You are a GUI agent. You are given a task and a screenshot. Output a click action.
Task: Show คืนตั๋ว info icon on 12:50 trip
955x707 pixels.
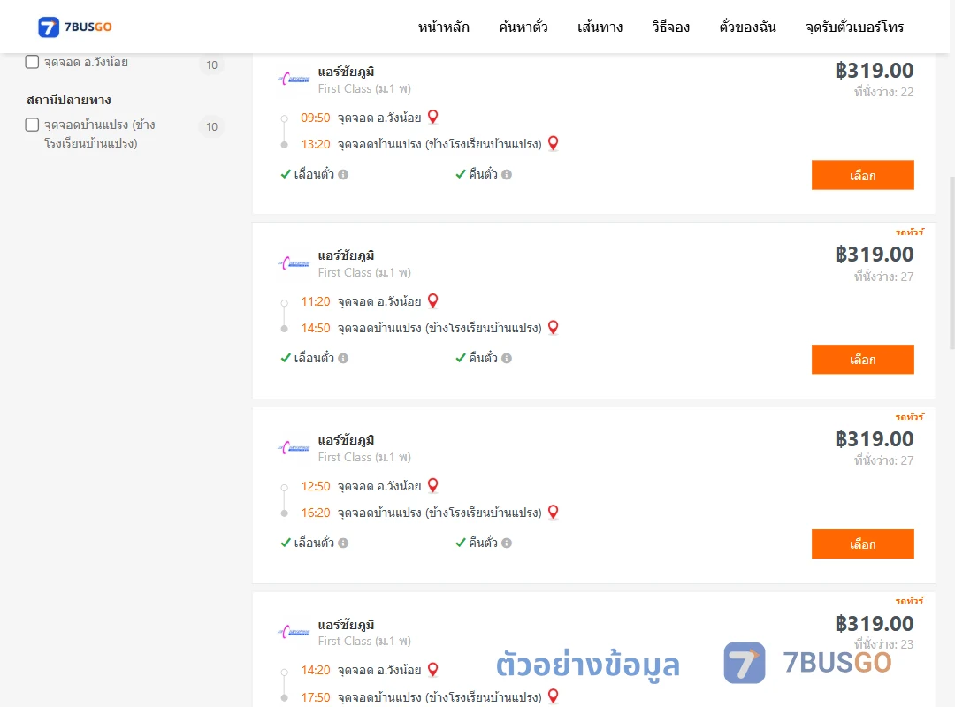[x=507, y=544]
